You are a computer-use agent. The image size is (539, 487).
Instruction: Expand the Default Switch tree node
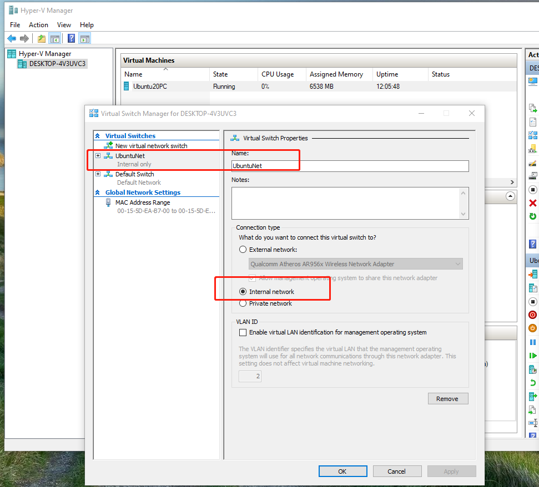(98, 174)
